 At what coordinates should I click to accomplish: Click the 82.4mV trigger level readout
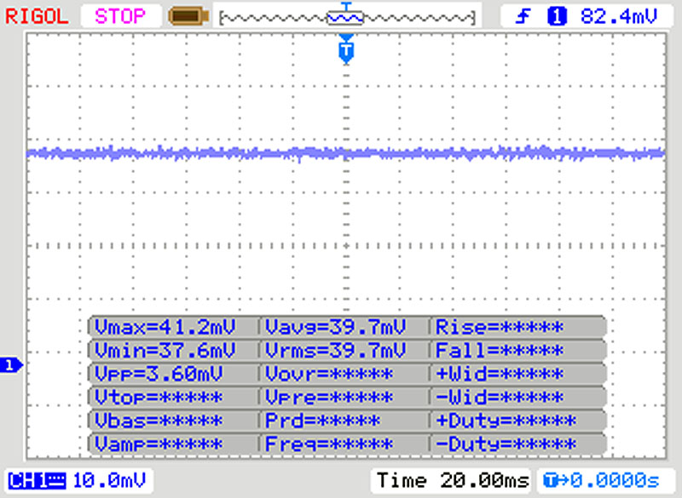tap(619, 16)
